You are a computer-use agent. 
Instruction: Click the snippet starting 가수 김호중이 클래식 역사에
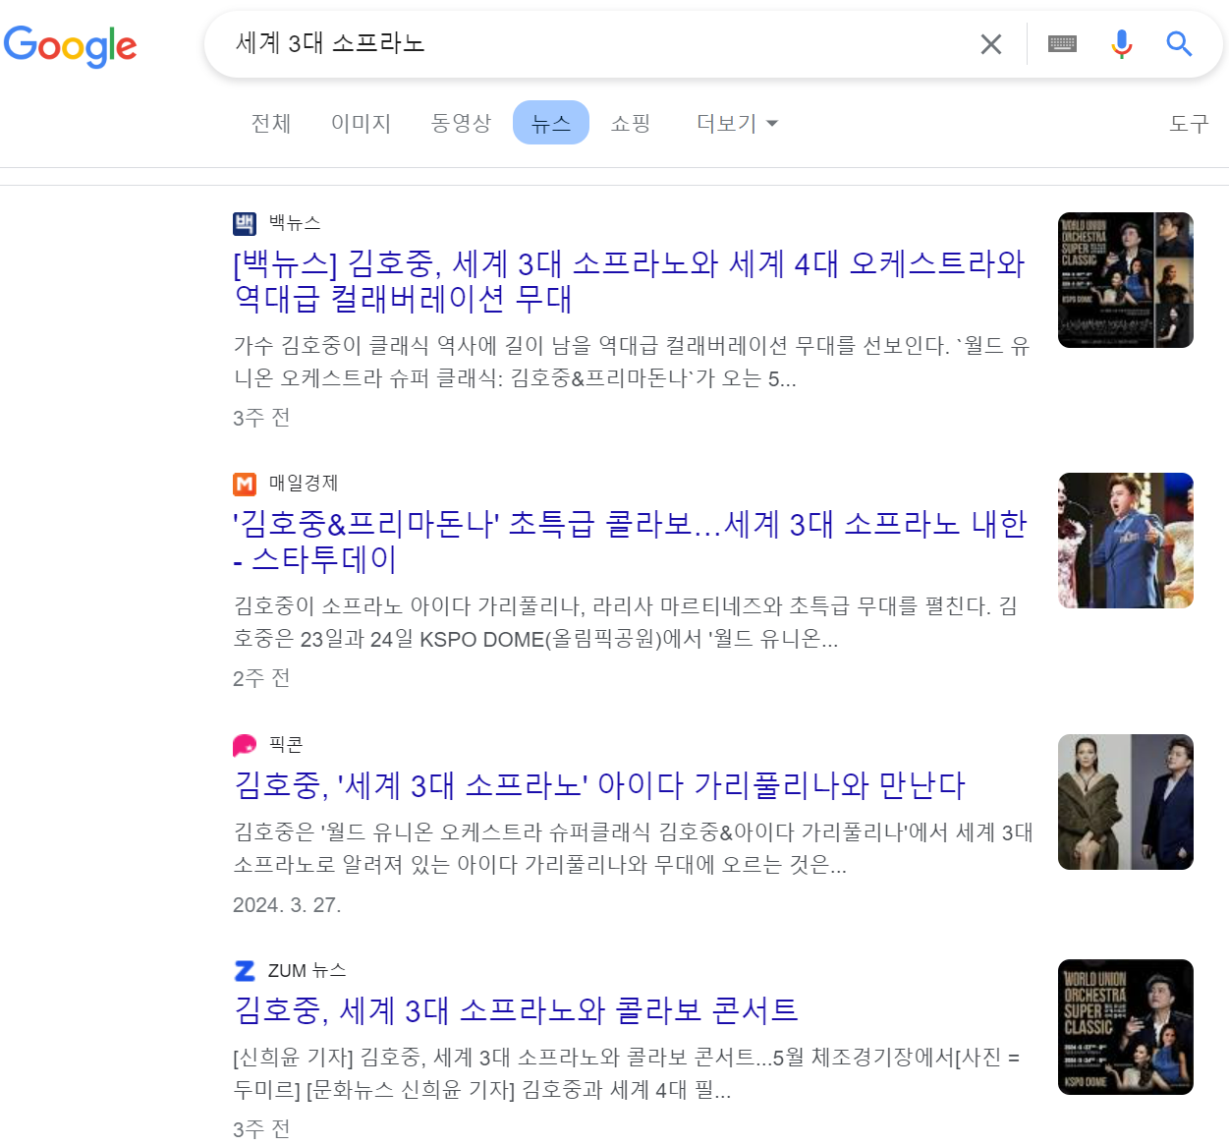click(631, 362)
